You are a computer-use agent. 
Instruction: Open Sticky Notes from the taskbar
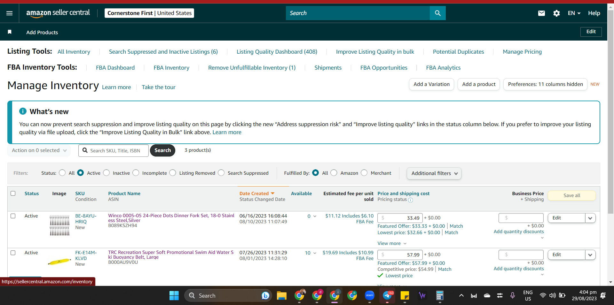click(405, 296)
